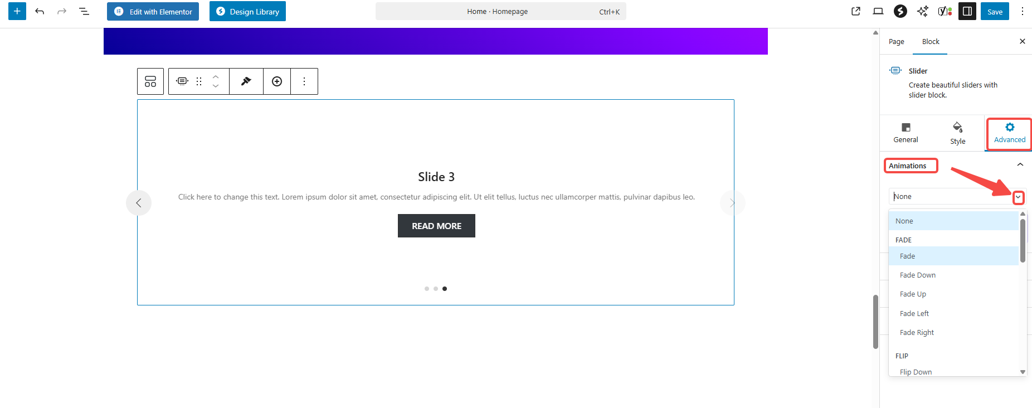
Task: Select the parent block layout icon
Action: click(x=150, y=81)
